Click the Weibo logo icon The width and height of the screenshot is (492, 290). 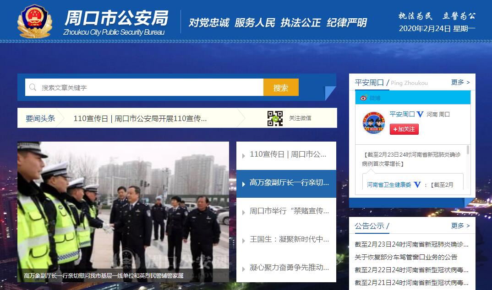click(363, 98)
